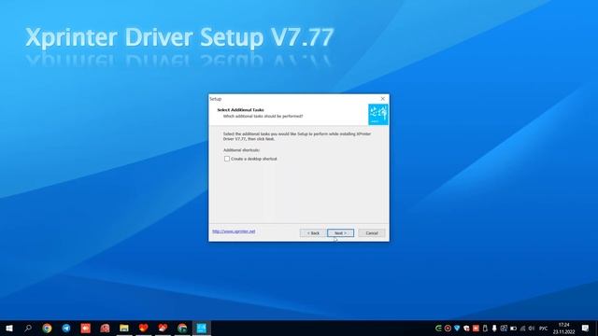598x336 pixels.
Task: Click the Xprinter logo image in Setup header
Action: tap(377, 114)
